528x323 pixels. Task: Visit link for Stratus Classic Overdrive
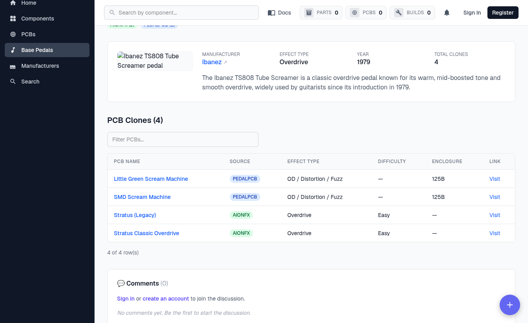tap(495, 233)
